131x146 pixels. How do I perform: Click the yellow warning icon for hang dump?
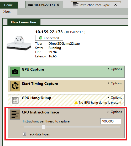pyautogui.click(x=76, y=102)
